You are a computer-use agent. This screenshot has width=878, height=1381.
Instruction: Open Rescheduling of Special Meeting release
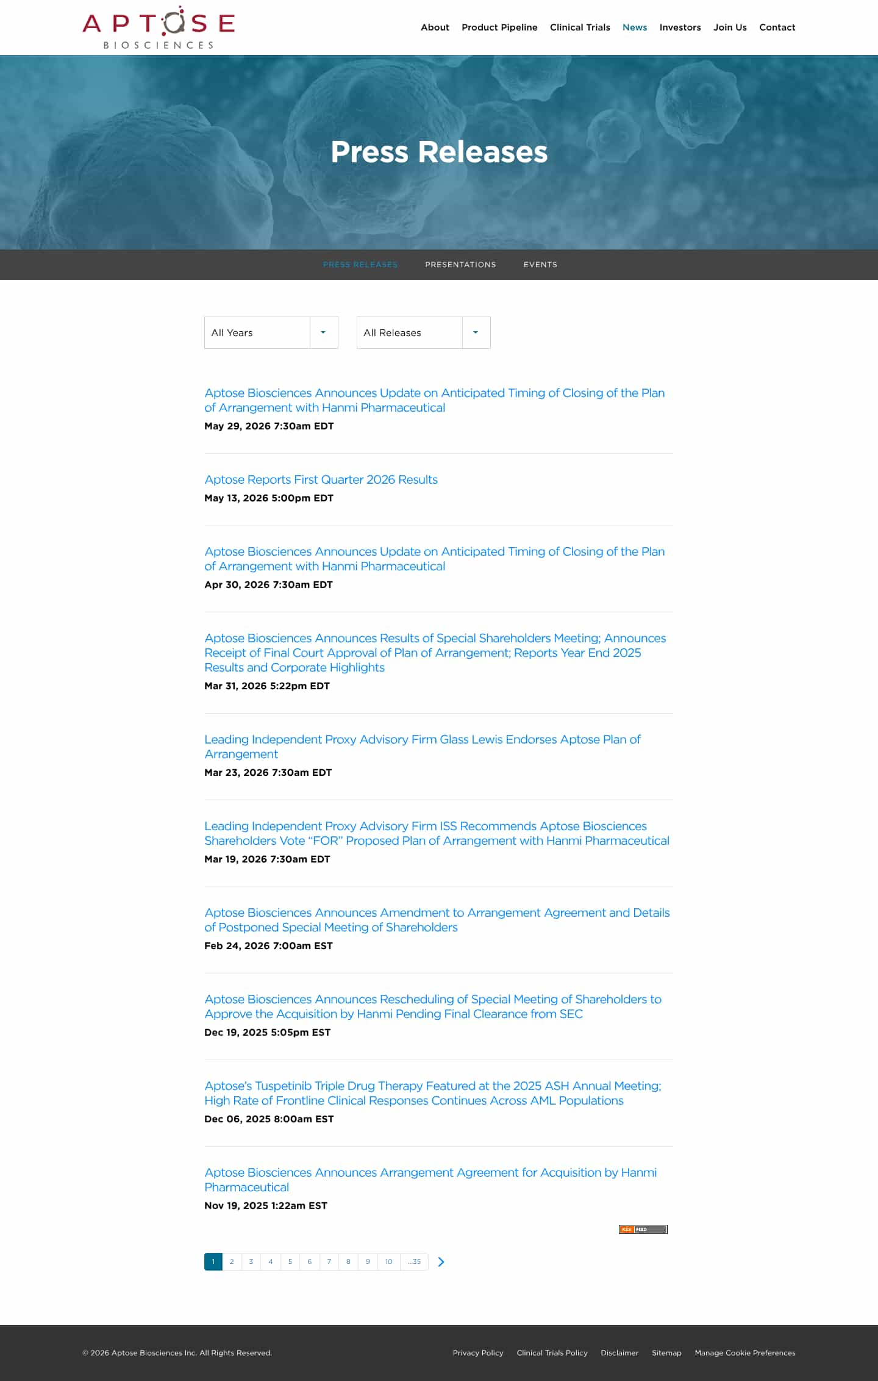click(433, 1006)
